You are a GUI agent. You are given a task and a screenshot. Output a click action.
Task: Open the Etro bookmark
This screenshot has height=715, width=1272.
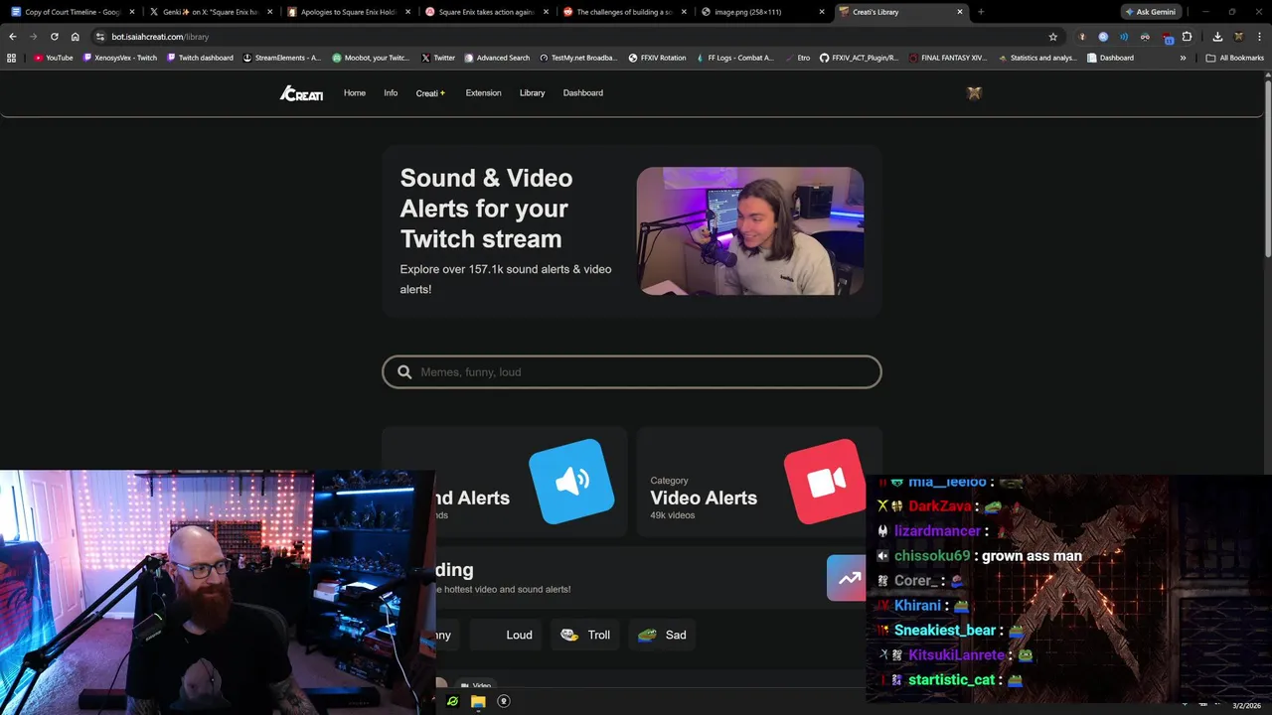[797, 58]
